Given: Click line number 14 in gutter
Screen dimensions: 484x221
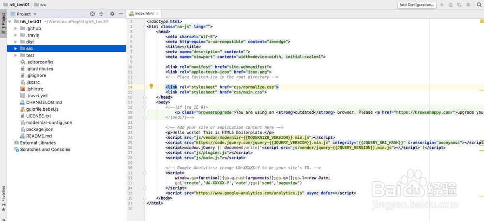Looking at the screenshot, I should [130, 87].
